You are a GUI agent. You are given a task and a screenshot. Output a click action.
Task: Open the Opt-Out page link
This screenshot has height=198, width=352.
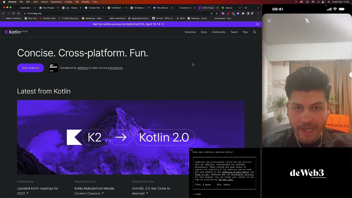pyautogui.click(x=226, y=180)
